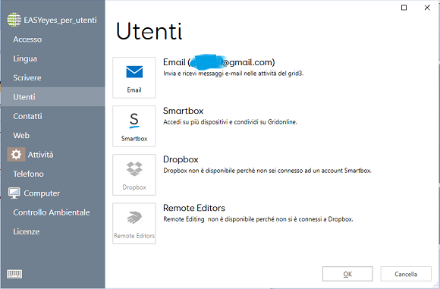
Task: Maximize the settings window
Action: point(404,8)
